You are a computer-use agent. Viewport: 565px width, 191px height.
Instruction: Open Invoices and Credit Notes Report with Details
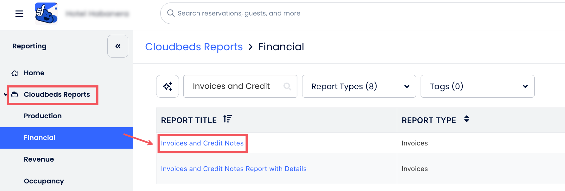coord(234,169)
